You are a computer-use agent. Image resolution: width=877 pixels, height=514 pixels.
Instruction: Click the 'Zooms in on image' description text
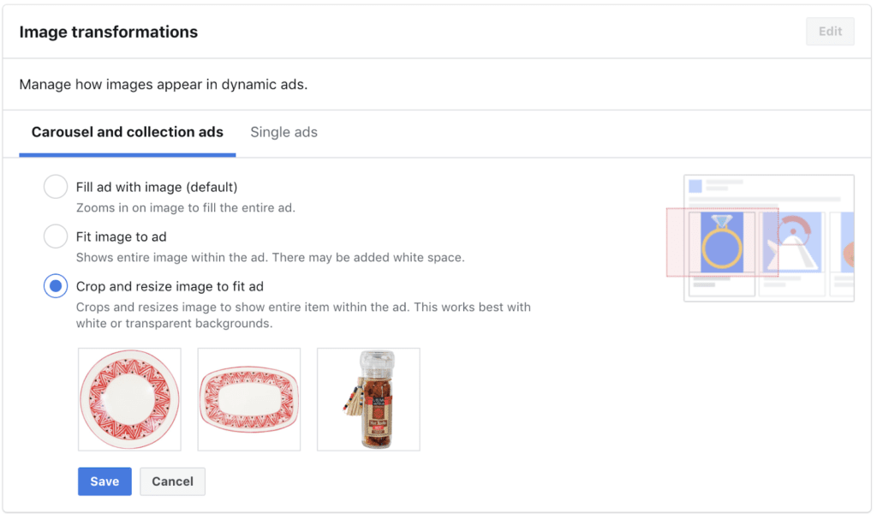pos(186,208)
